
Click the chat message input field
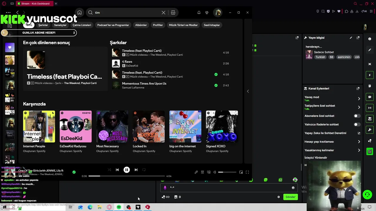pyautogui.click(x=229, y=188)
